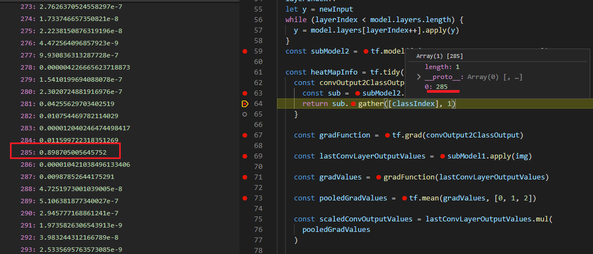Click the inline breakpoint before tf.model

click(366, 51)
